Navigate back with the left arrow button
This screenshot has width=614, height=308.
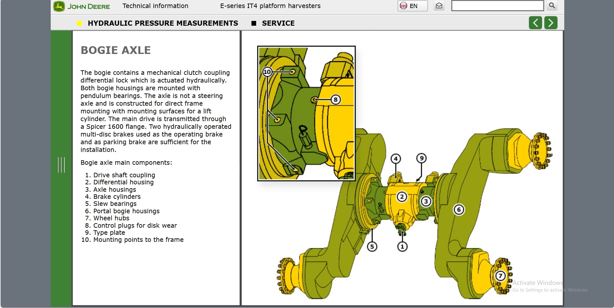click(x=535, y=22)
